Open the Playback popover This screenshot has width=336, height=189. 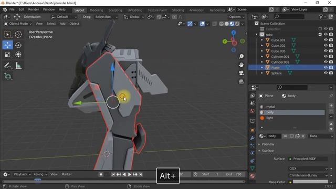click(x=22, y=174)
